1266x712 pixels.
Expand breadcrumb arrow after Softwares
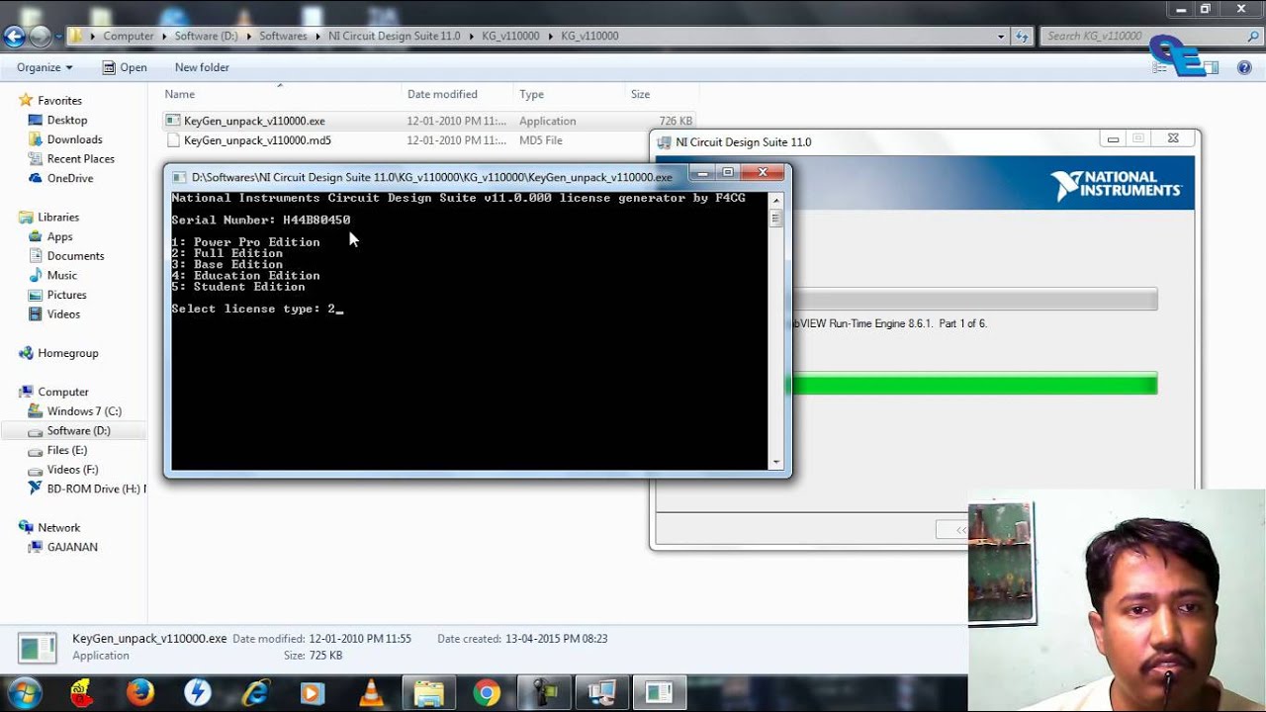(x=317, y=36)
